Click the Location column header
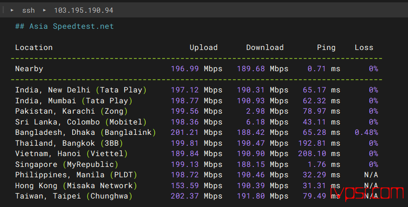The image size is (408, 207). point(34,48)
